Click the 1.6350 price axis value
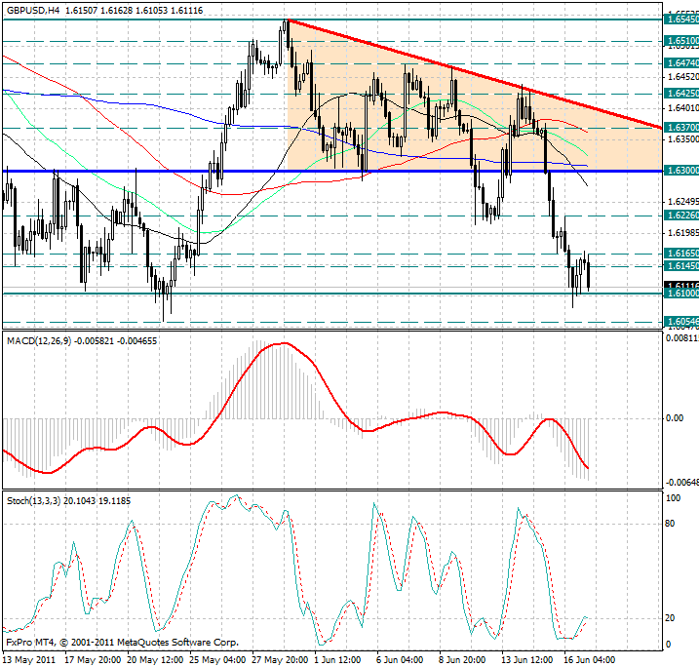 pyautogui.click(x=682, y=139)
